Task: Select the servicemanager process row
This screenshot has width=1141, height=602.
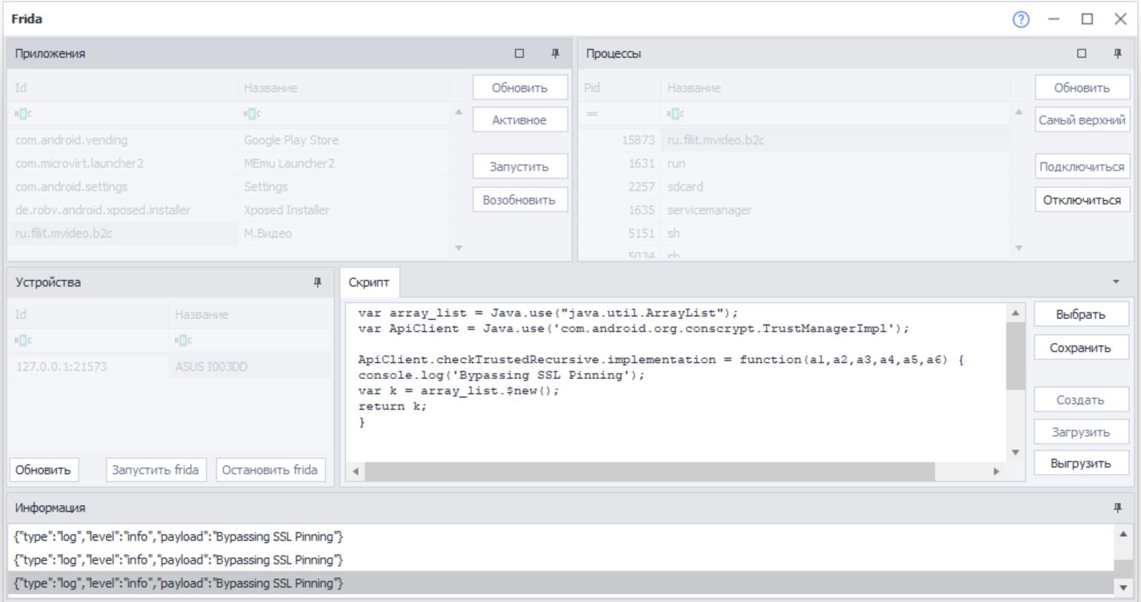Action: (x=794, y=210)
